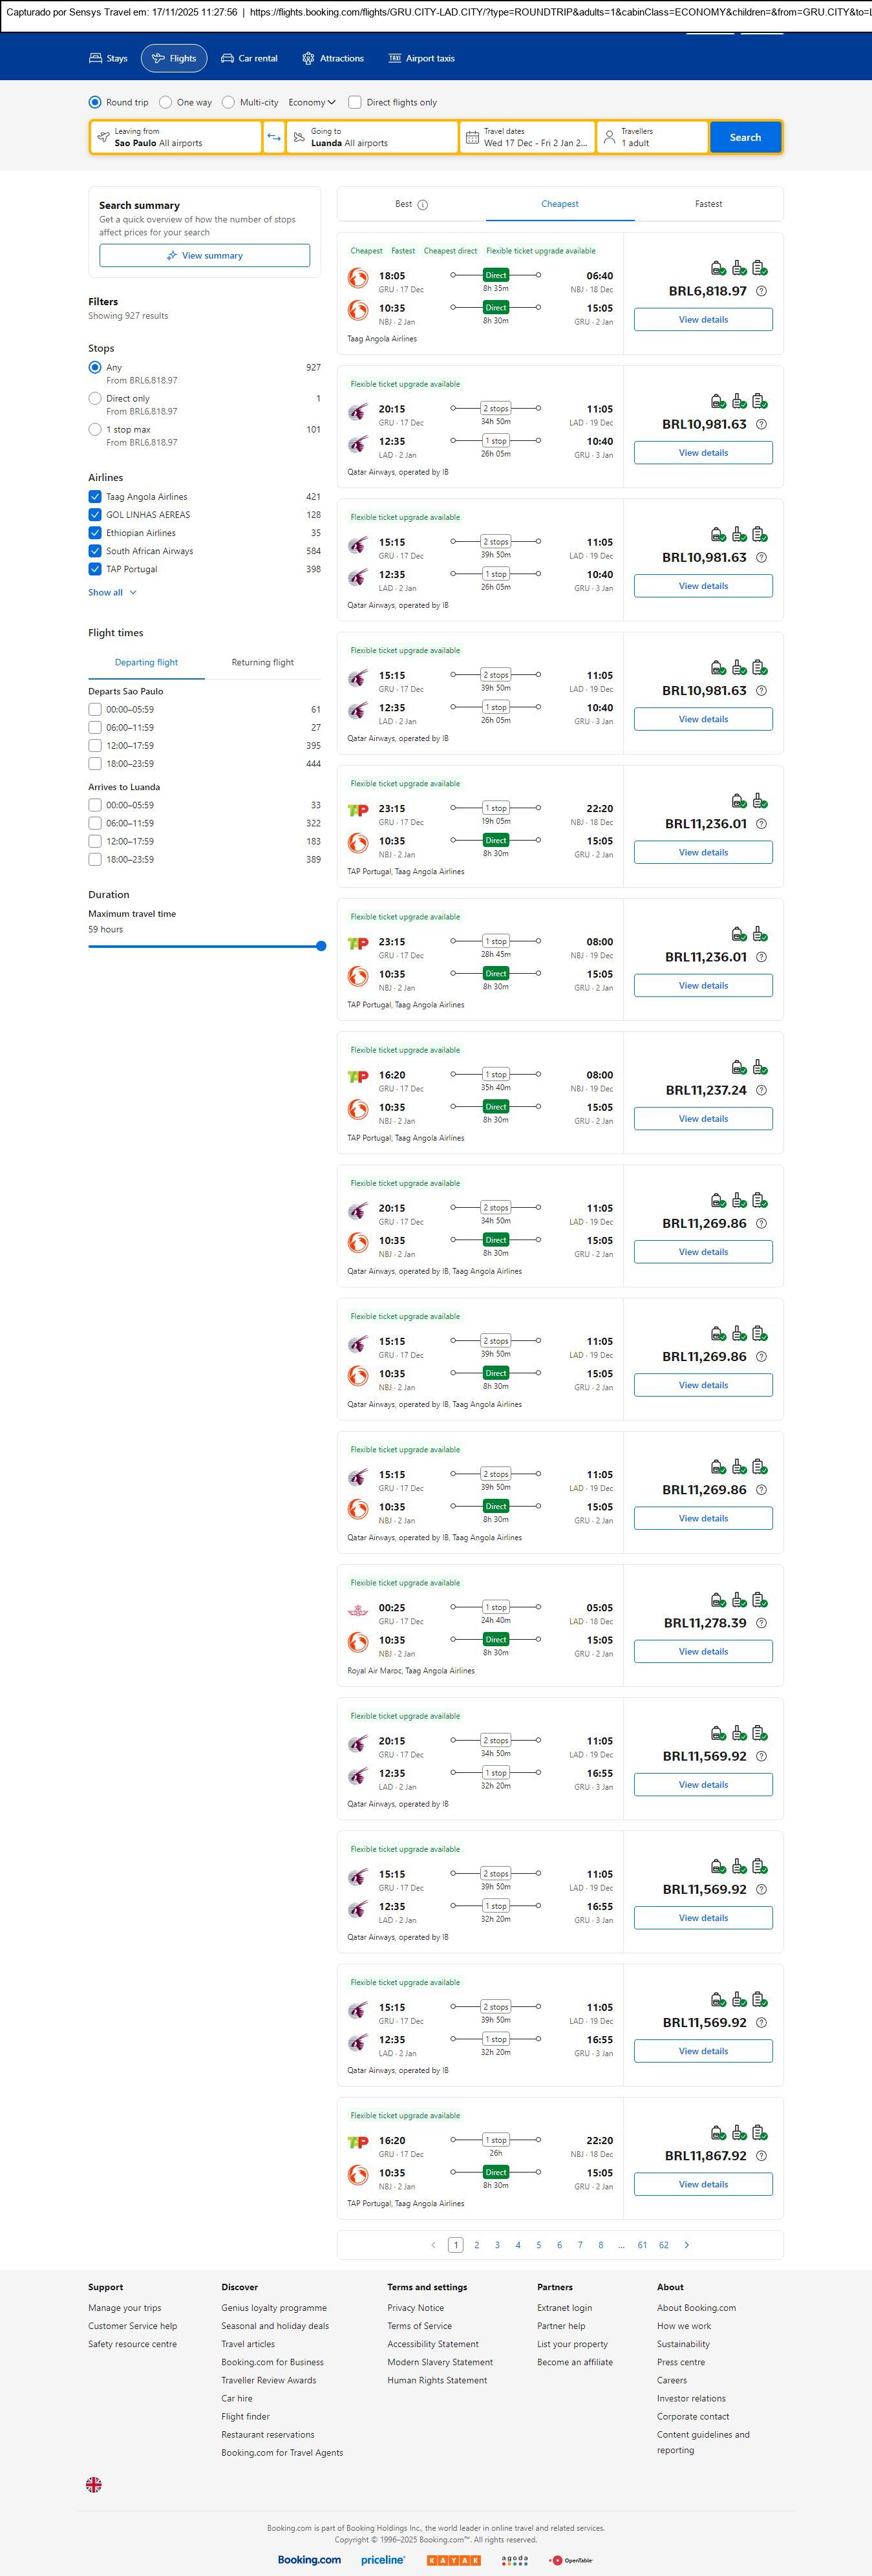Click the Car rental icon in top navigation
The height and width of the screenshot is (2576, 872).
click(x=227, y=58)
